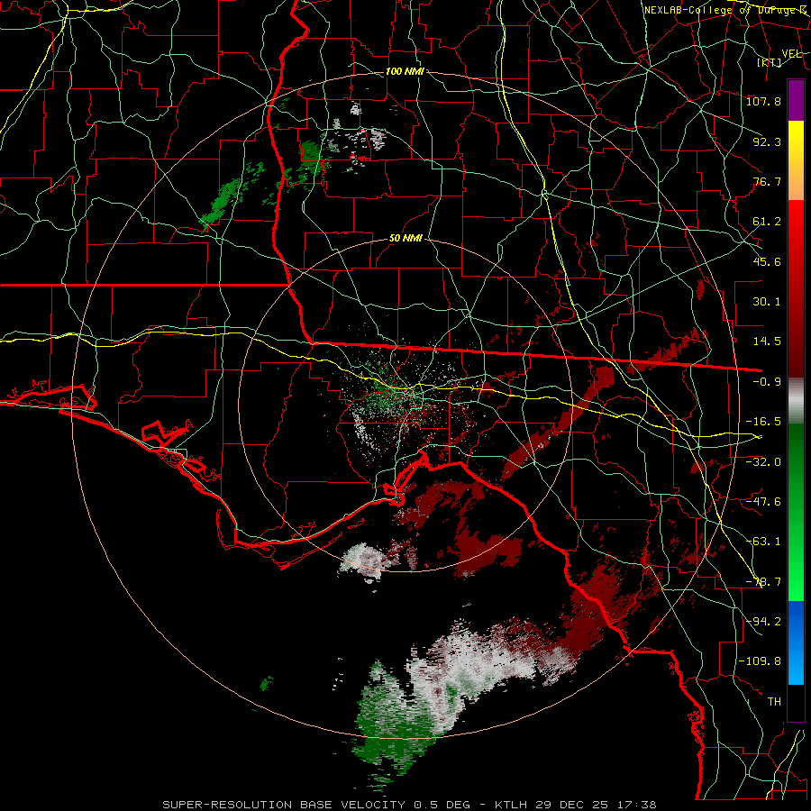Click the 14.5 velocity scale value
Screen dimensions: 811x811
coord(767,342)
